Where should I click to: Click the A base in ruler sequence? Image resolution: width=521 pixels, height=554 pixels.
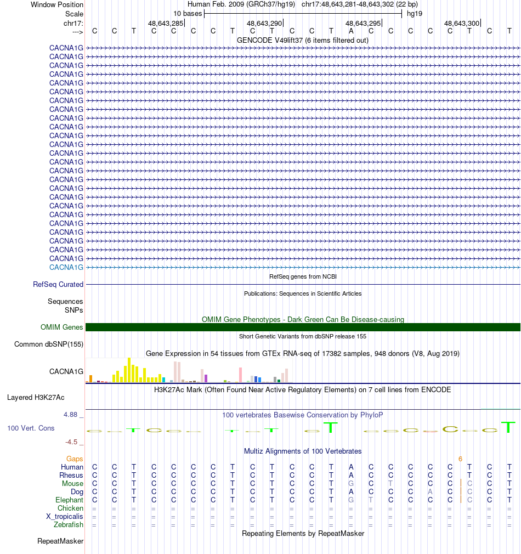[x=351, y=31]
